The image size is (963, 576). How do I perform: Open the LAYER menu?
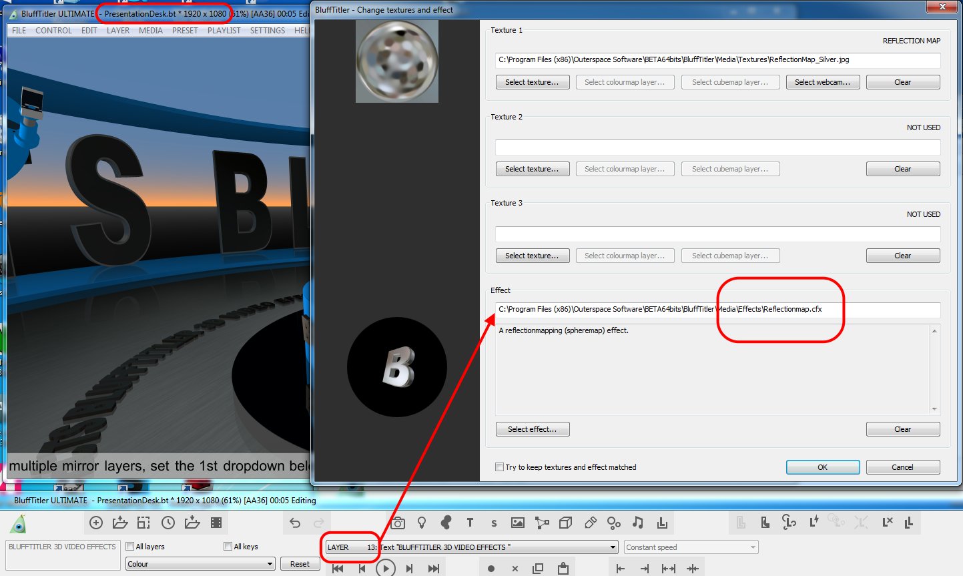(x=118, y=31)
